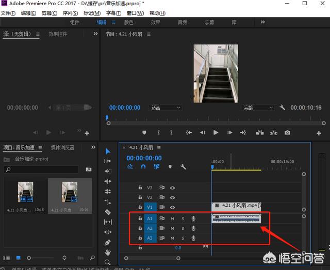Image resolution: width=330 pixels, height=270 pixels.
Task: Open the 适合 zoom level dropdown
Action: click(x=165, y=108)
